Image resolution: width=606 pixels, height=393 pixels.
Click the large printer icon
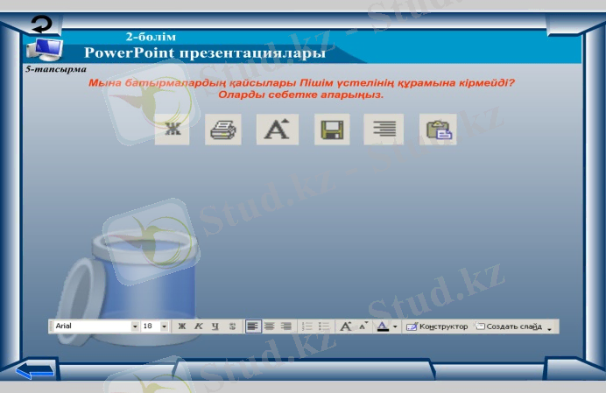(x=222, y=130)
